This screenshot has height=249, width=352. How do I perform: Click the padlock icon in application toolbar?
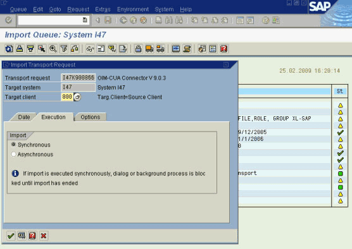[x=138, y=49]
